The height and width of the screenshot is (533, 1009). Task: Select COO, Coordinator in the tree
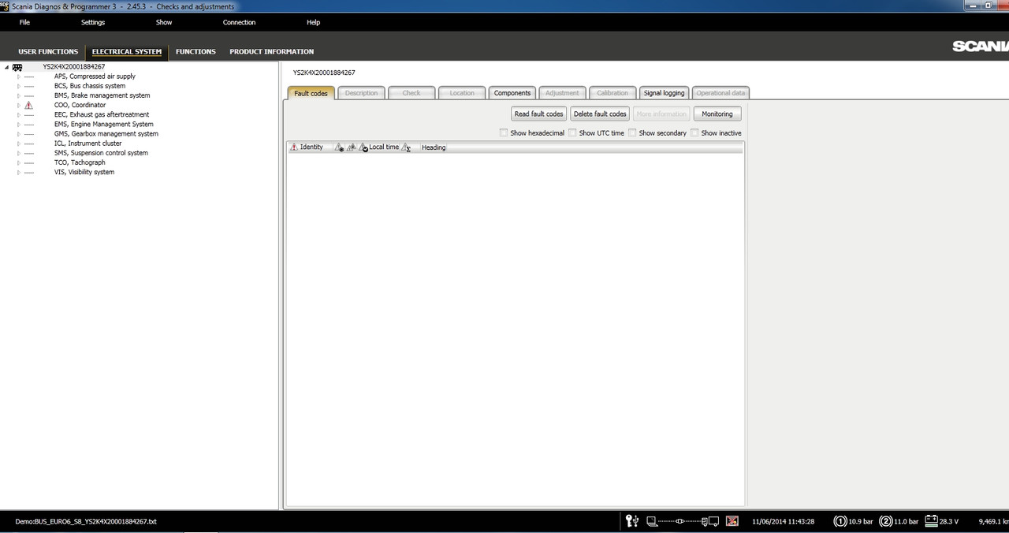[80, 105]
